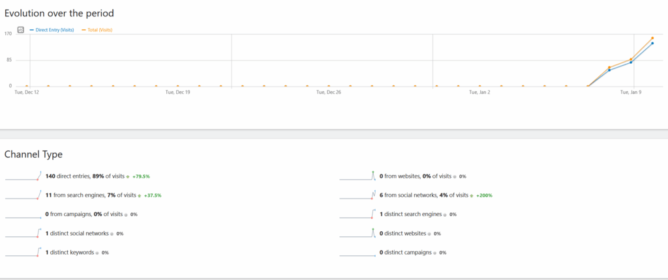Click the distinct search engines sparkline

357,214
